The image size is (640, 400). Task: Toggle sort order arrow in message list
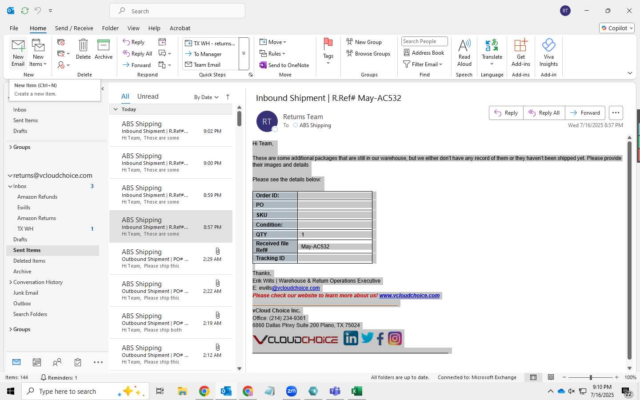click(228, 97)
